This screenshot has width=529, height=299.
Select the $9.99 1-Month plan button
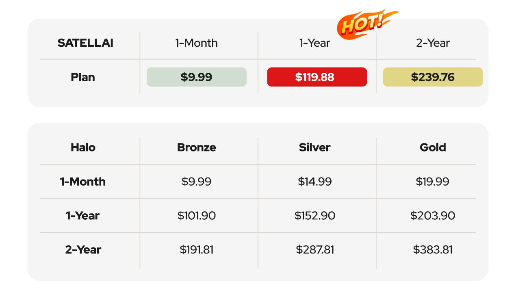197,77
